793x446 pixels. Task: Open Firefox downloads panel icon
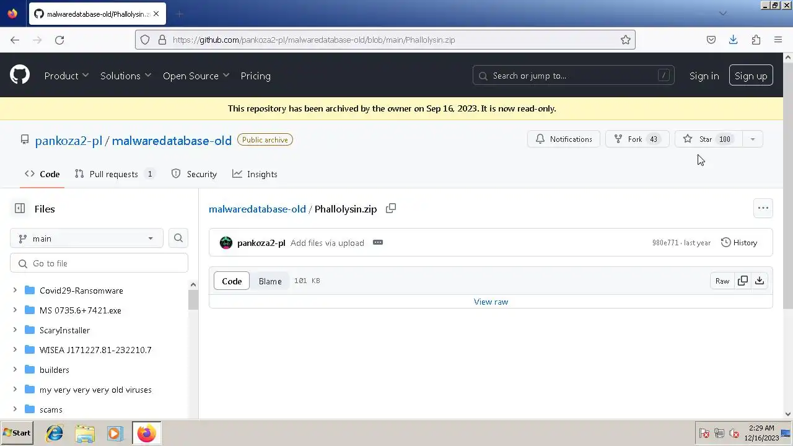tap(734, 40)
